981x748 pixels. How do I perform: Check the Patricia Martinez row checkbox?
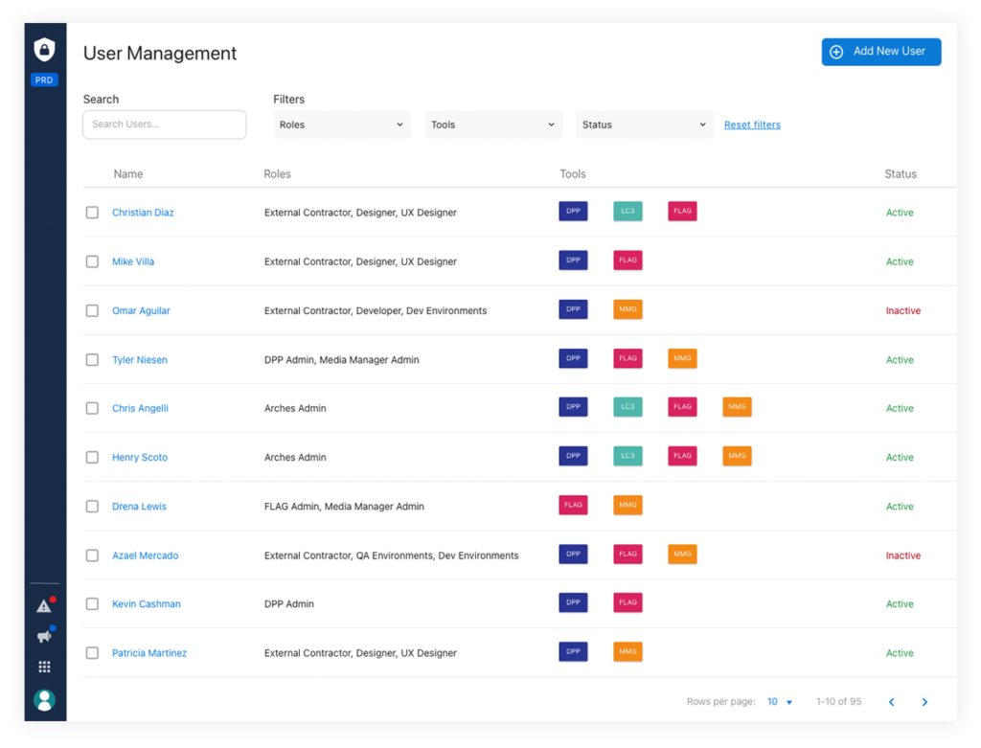tap(92, 653)
